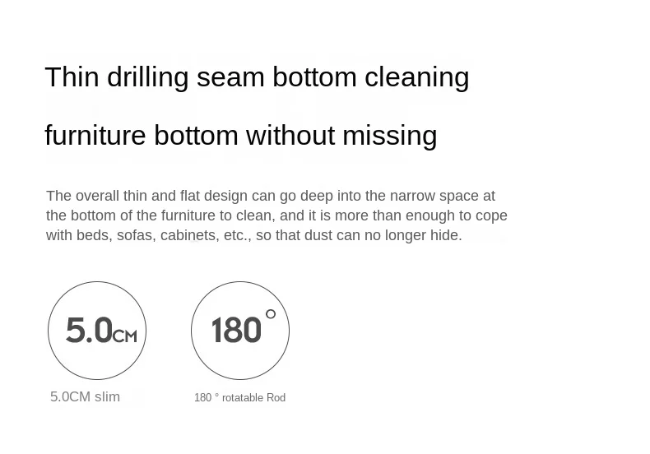Click the 180° circle icon
This screenshot has width=650, height=454.
tap(240, 331)
